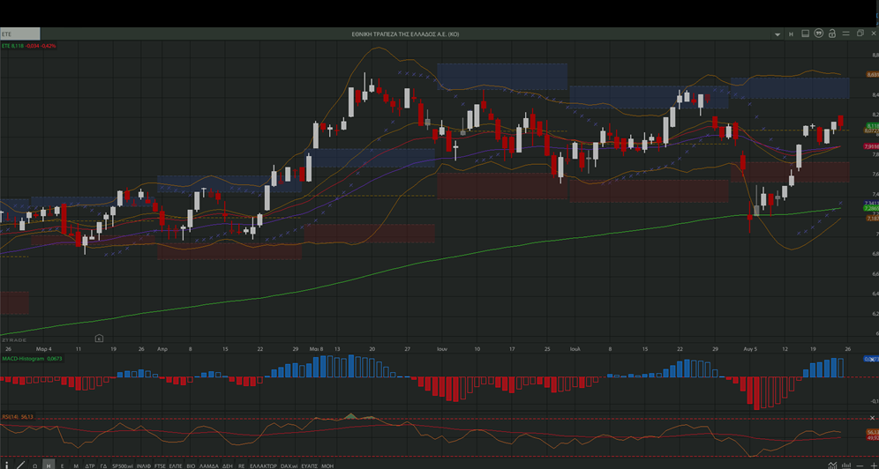879x469 pixels.
Task: Click the ETE symbol input field
Action: tap(20, 33)
